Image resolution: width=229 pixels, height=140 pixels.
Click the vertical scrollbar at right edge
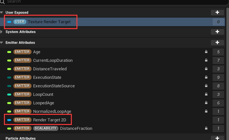point(228,73)
